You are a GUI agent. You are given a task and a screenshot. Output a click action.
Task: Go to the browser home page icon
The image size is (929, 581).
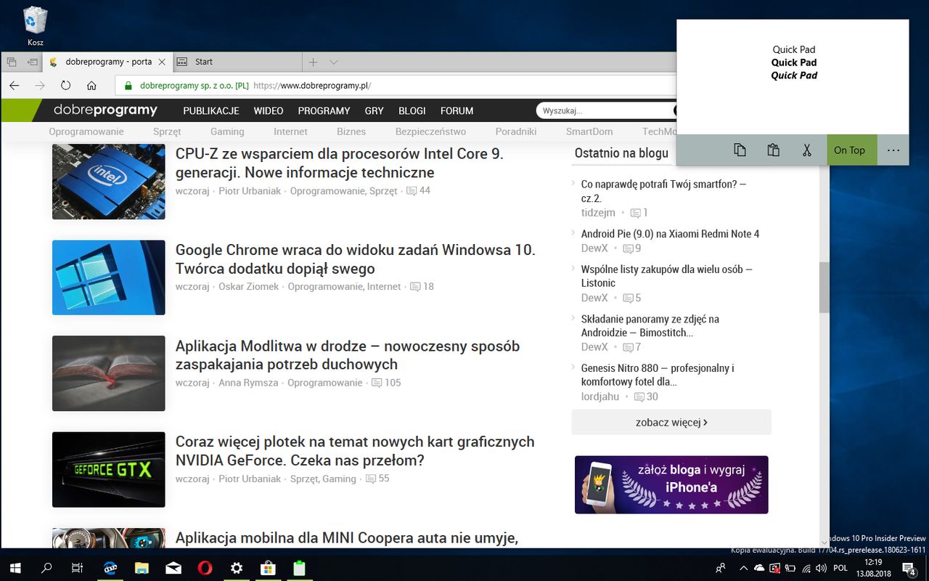coord(91,86)
